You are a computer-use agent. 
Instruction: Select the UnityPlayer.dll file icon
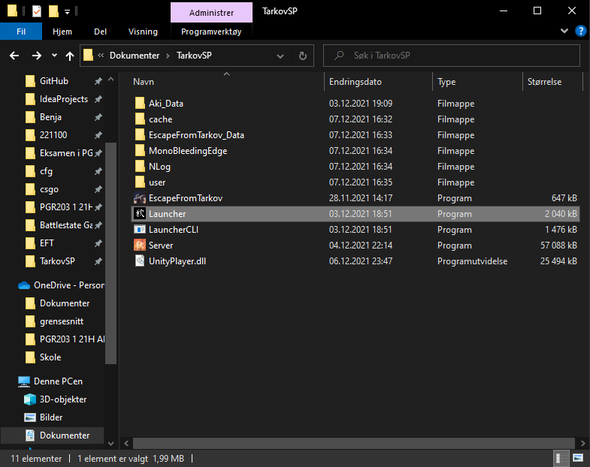[x=140, y=261]
